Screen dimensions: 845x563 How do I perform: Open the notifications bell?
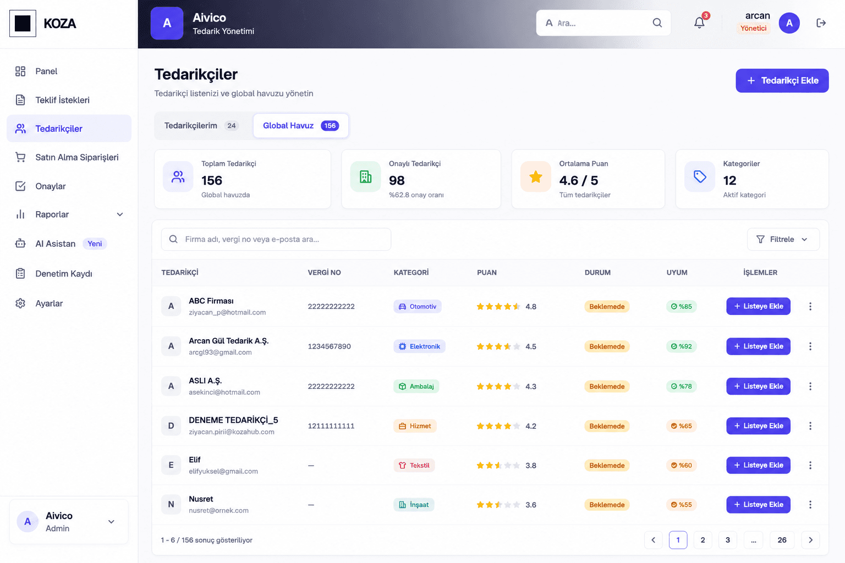pos(699,23)
